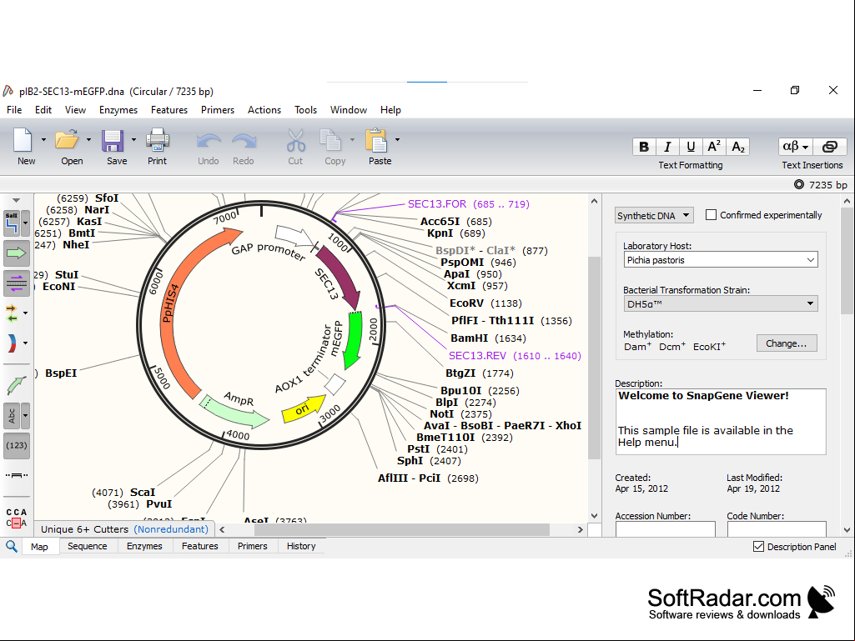The height and width of the screenshot is (641, 855).
Task: Open the Actions menu
Action: pos(264,110)
